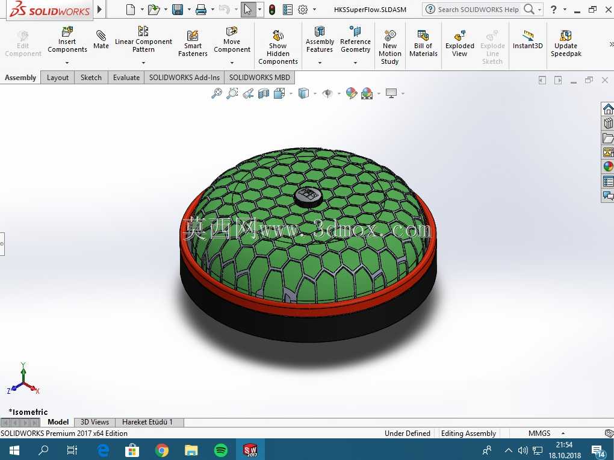
Task: Open the Options gear dropdown arrow
Action: point(314,10)
